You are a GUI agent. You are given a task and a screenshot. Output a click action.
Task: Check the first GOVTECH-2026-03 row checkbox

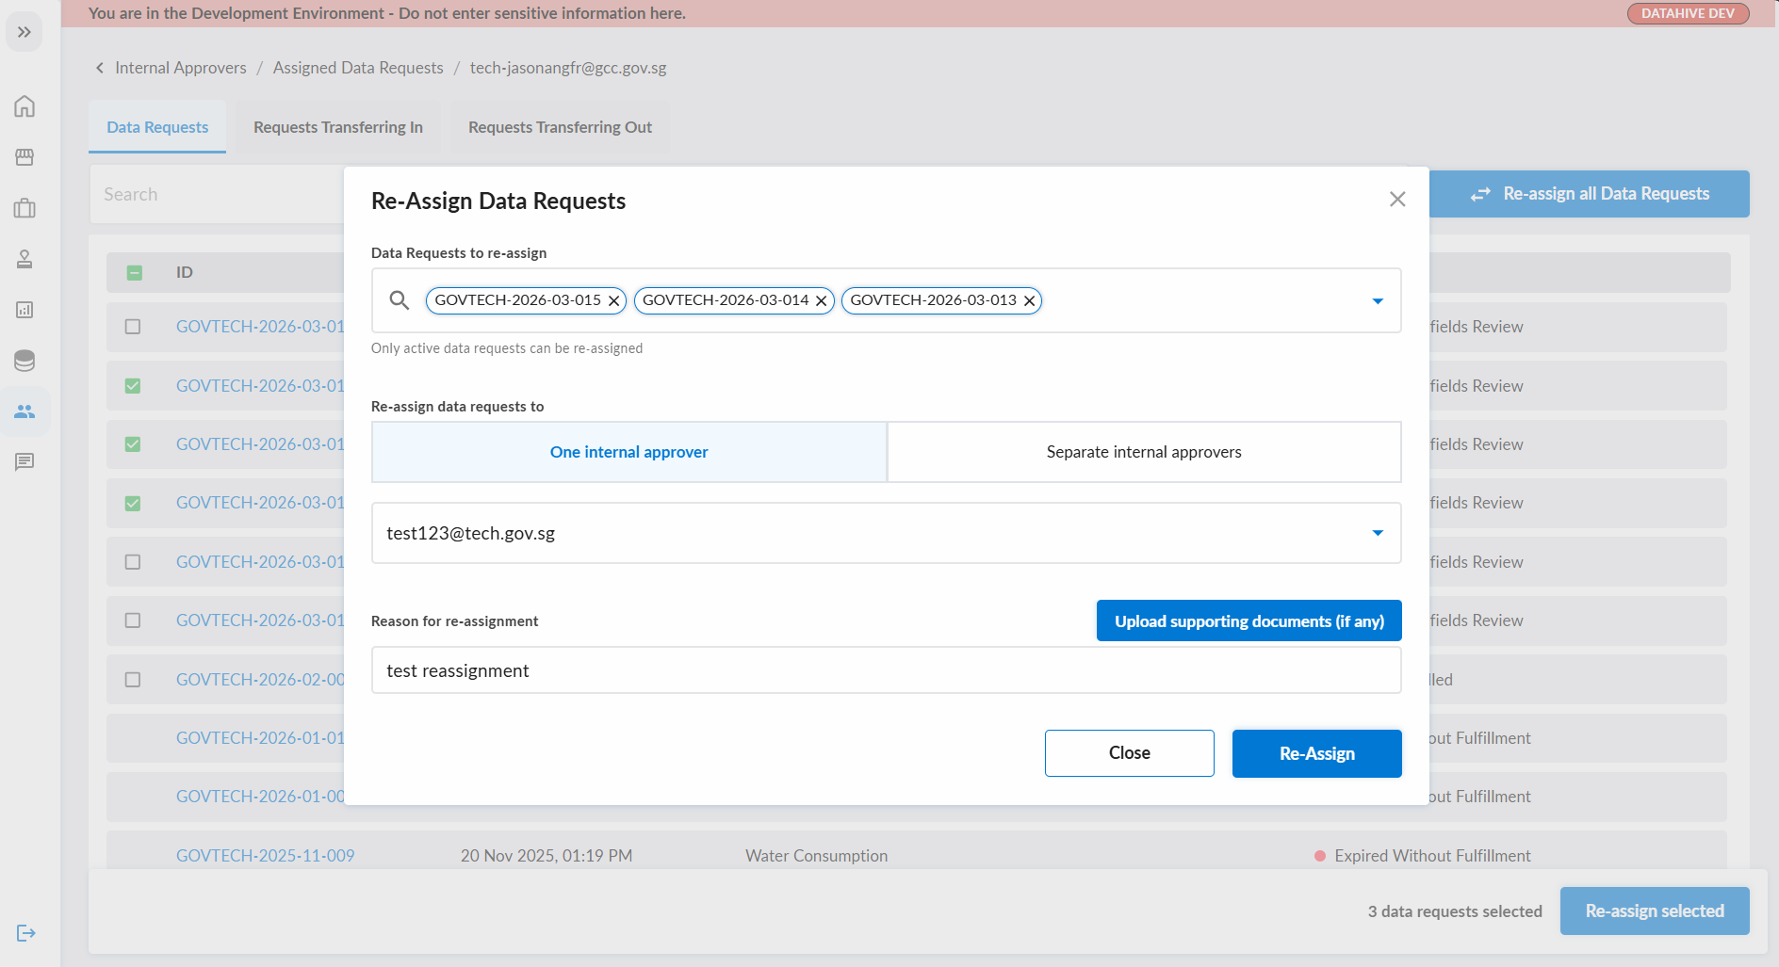click(133, 327)
